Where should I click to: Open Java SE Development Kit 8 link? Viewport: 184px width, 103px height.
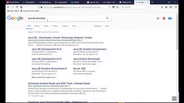click(47, 49)
